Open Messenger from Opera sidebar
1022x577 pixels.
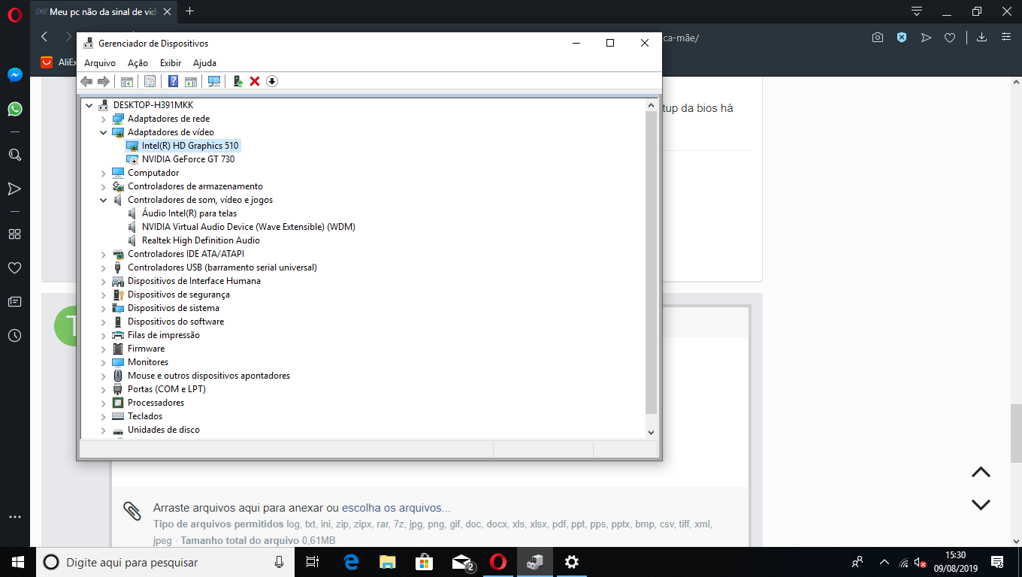(14, 75)
